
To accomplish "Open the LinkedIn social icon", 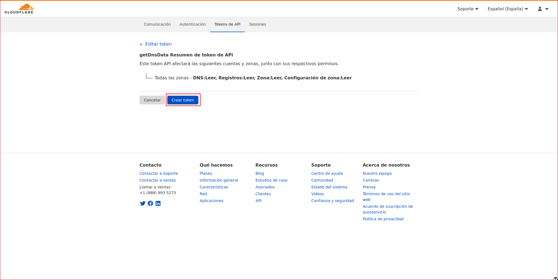I will pyautogui.click(x=158, y=203).
